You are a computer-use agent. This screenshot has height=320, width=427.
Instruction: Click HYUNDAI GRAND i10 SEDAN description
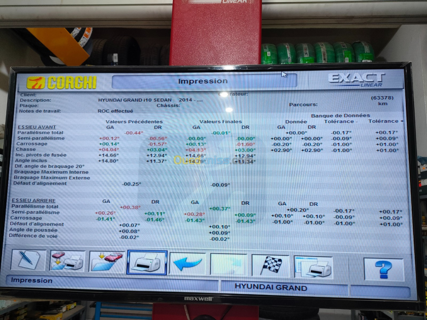(135, 100)
